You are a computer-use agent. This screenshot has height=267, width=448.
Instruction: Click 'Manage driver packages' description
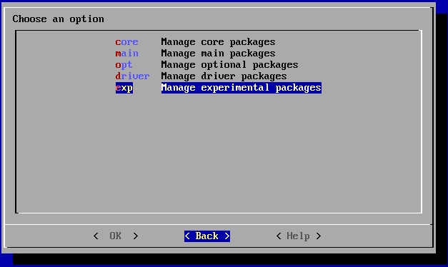coord(224,76)
